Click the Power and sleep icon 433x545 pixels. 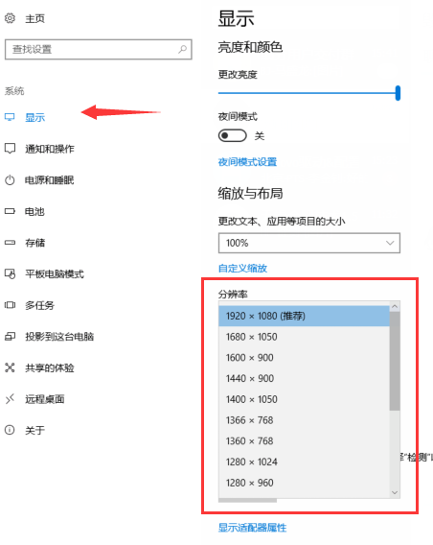(10, 180)
